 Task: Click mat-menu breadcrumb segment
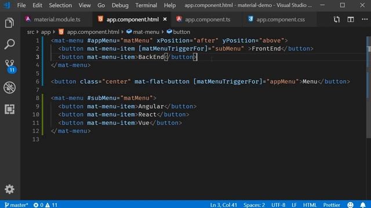pyautogui.click(x=143, y=32)
